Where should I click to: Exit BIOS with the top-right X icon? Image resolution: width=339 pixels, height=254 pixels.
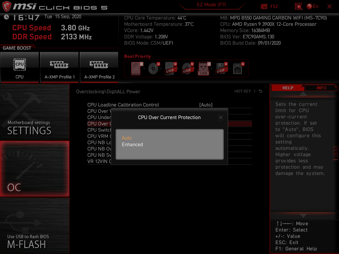tap(329, 7)
